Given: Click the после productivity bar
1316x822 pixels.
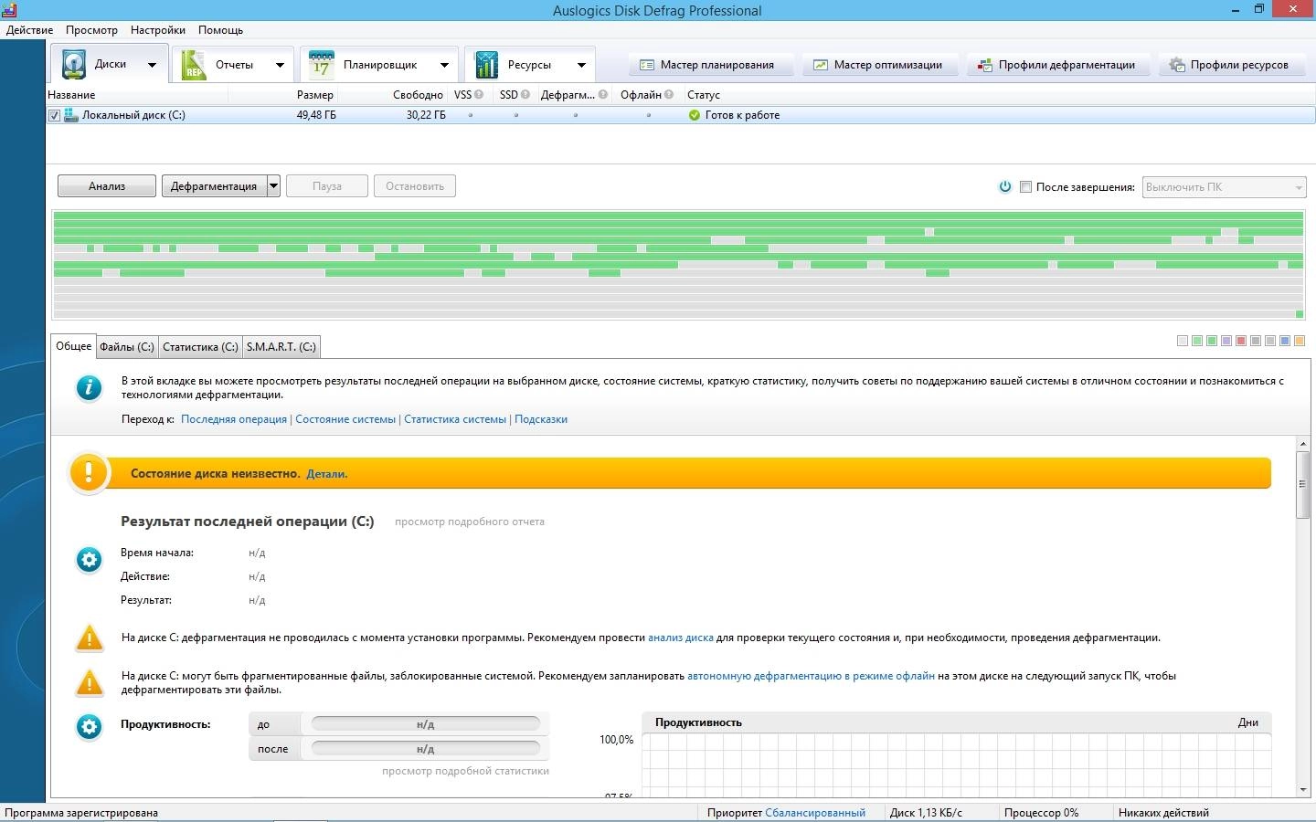Looking at the screenshot, I should 426,749.
